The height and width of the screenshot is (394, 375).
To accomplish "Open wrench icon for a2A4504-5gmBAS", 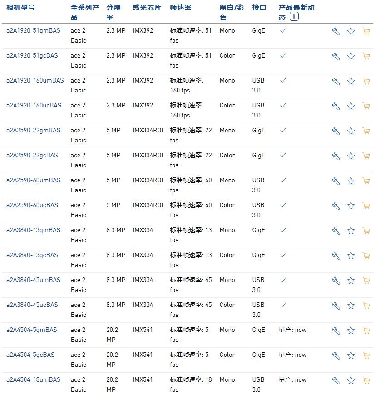I will pyautogui.click(x=336, y=331).
